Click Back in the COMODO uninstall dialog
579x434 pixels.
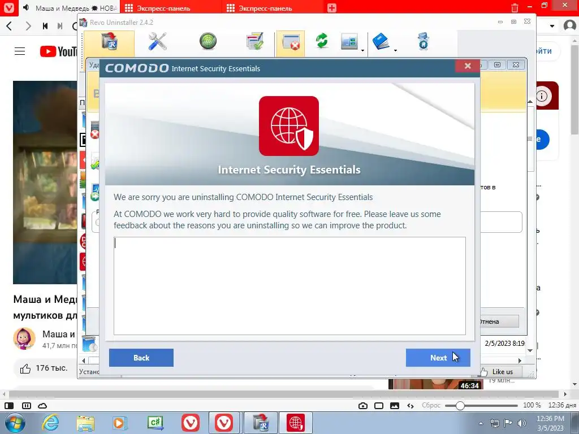pyautogui.click(x=141, y=358)
